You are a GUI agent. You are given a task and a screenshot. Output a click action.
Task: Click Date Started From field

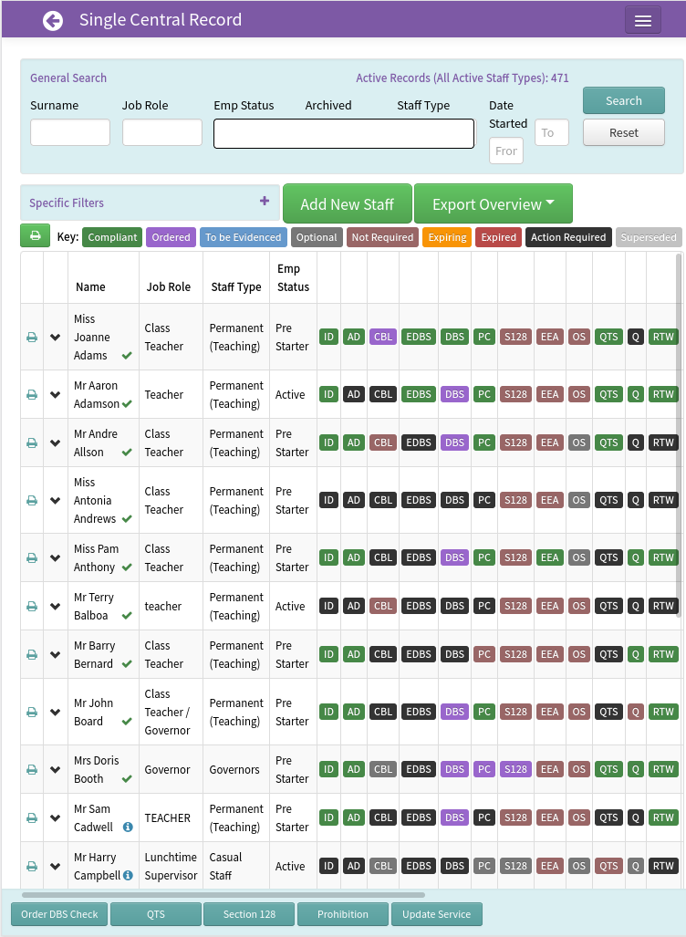point(506,151)
